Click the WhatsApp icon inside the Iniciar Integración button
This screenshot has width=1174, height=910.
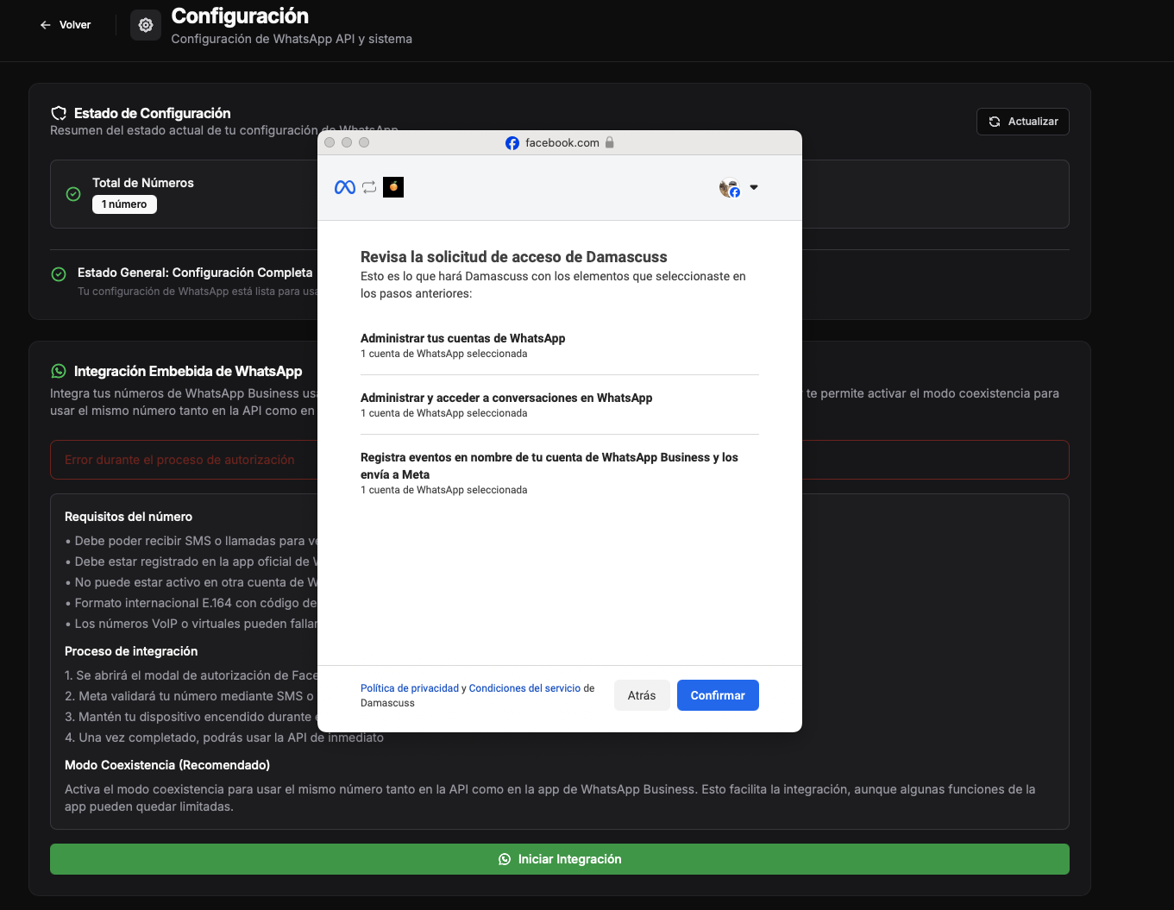(x=505, y=859)
